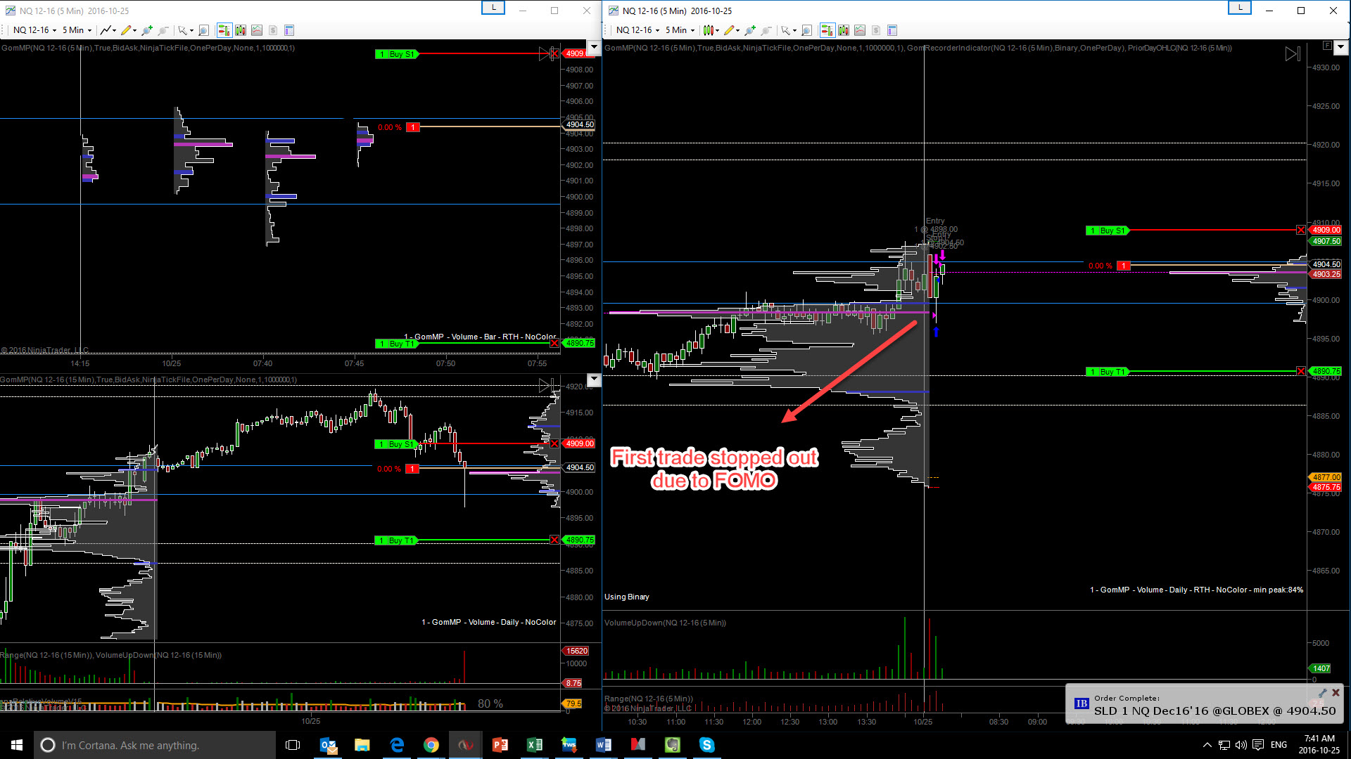
Task: Select Buy T1 order label in 15 Min chart
Action: pyautogui.click(x=397, y=540)
